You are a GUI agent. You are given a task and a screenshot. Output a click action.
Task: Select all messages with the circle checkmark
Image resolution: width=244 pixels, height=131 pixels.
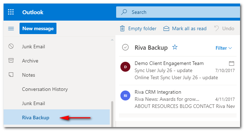click(x=125, y=47)
